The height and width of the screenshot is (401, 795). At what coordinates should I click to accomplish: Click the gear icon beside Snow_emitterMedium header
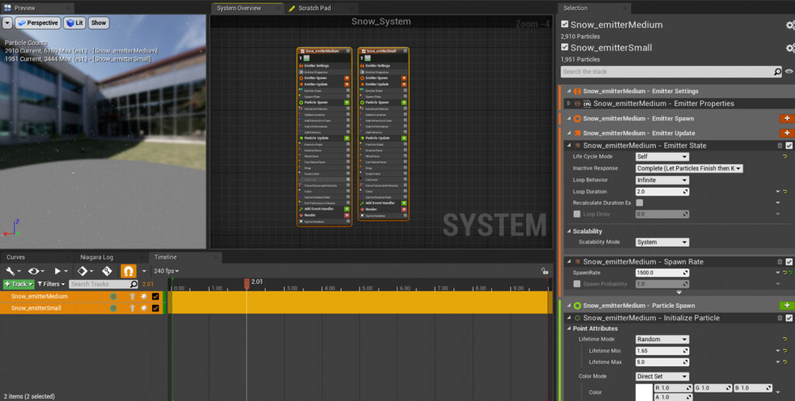pyautogui.click(x=790, y=26)
